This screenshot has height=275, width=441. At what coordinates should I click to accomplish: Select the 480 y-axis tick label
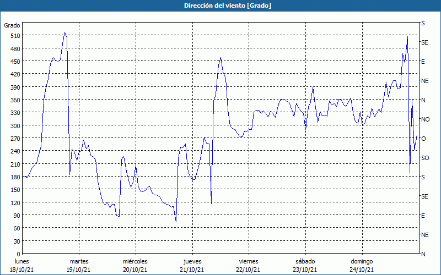pos(15,49)
